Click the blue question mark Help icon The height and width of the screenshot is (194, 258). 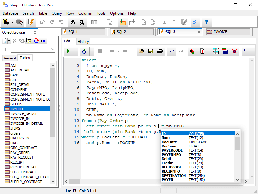click(x=206, y=22)
